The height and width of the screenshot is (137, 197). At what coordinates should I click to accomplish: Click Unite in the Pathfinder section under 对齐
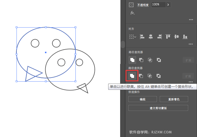click(132, 60)
